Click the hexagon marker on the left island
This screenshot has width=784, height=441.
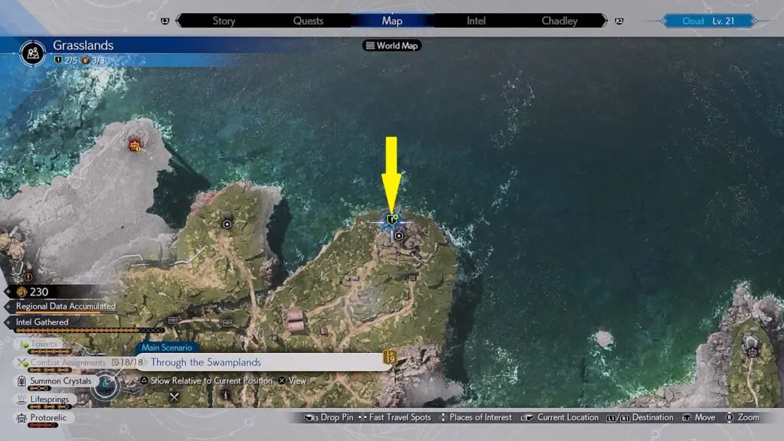(227, 224)
